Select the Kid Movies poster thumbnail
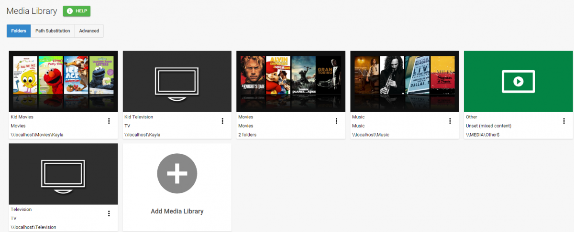This screenshot has height=232, width=574. [63, 81]
